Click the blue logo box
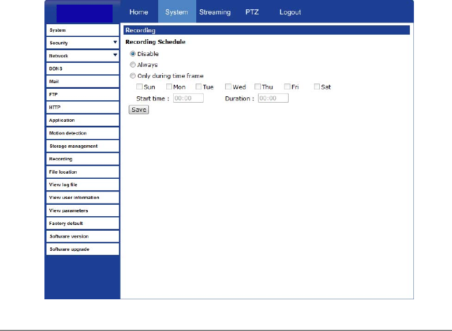Viewport: 452px width, 331px height. 84,12
